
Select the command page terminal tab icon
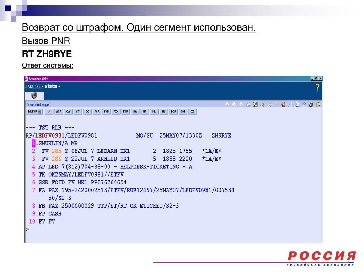click(34, 95)
